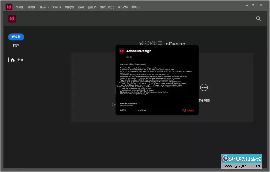Open the 帮助(H) menu
The width and height of the screenshot is (270, 172).
coord(136,7)
